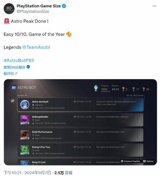
Task: Click 翻译帖子 to translate the post
Action: click(x=10, y=73)
